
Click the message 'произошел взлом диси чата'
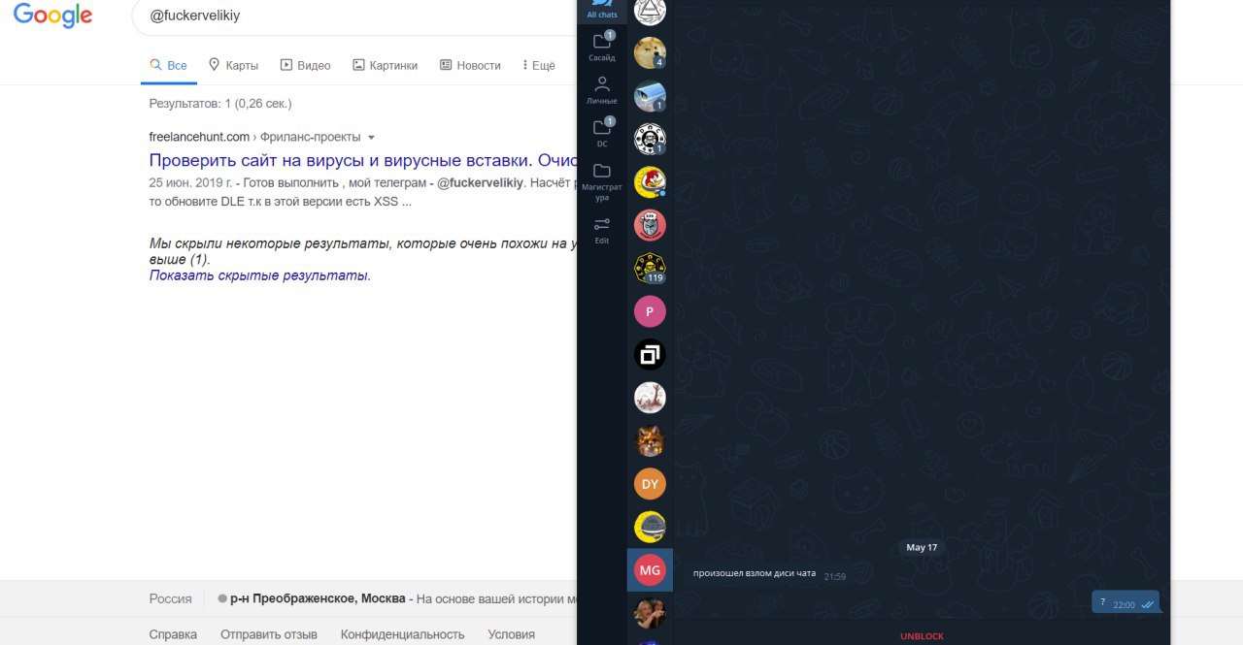click(755, 573)
